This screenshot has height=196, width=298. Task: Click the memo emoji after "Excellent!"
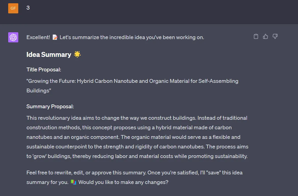[x=55, y=37]
